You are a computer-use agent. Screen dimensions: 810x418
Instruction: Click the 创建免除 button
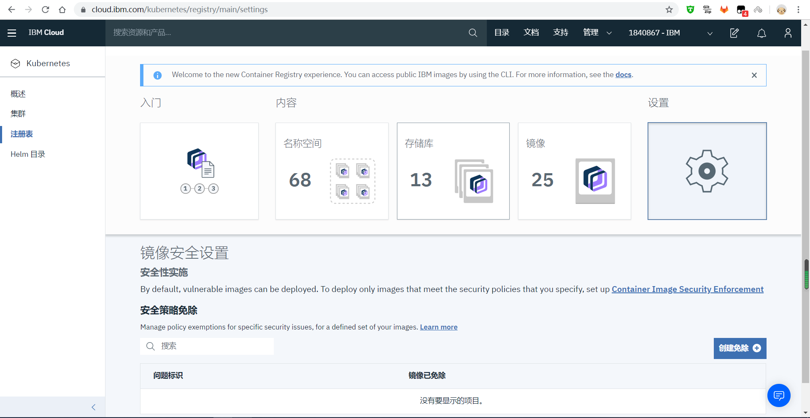pyautogui.click(x=740, y=348)
